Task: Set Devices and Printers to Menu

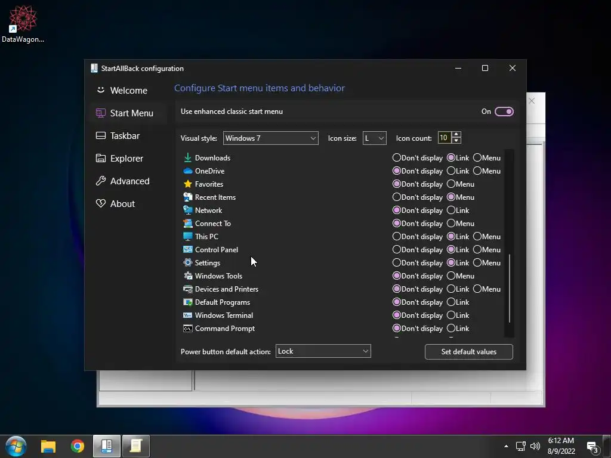Action: pos(487,289)
